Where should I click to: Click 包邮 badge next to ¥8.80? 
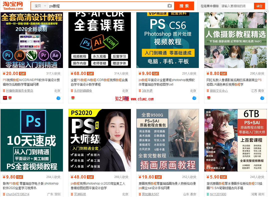point(223,73)
